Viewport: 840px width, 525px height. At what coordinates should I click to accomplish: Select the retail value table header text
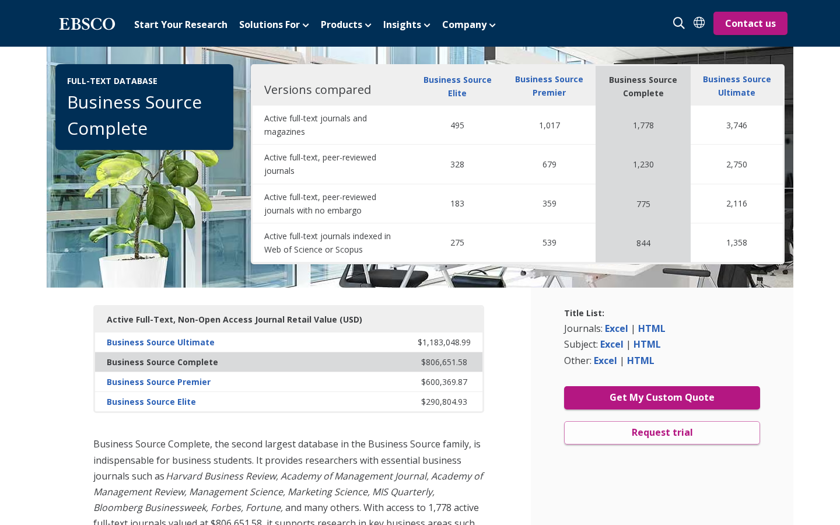[235, 320]
